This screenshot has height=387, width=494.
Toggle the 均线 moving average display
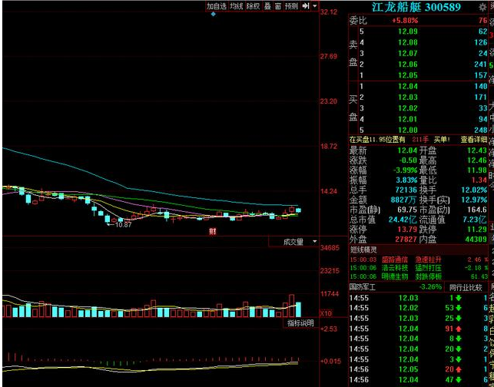tap(237, 6)
